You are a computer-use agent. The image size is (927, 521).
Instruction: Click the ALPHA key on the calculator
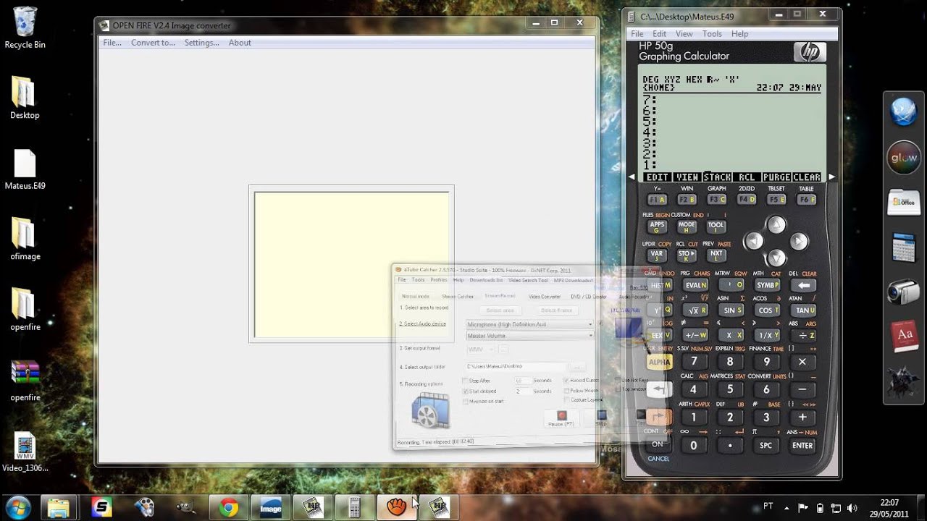tap(659, 362)
